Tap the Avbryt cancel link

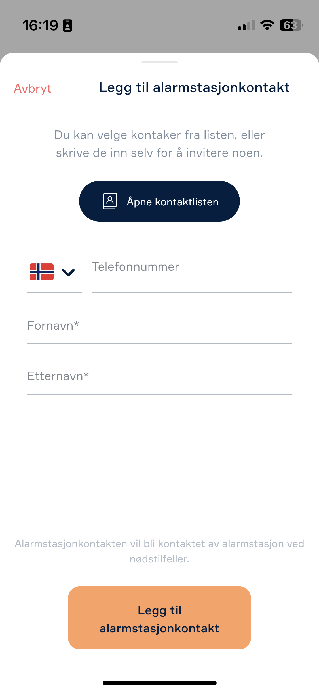point(33,89)
